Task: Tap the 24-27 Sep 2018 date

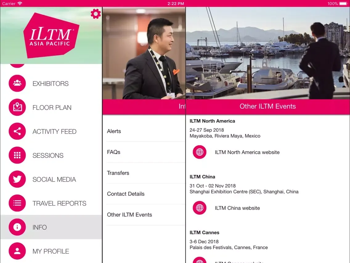Action: [207, 130]
